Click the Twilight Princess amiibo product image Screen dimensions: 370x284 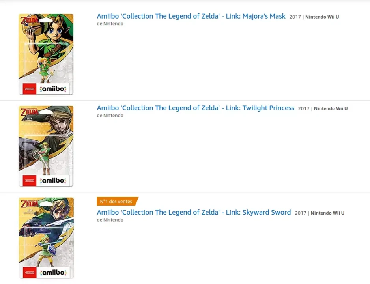pyautogui.click(x=46, y=145)
